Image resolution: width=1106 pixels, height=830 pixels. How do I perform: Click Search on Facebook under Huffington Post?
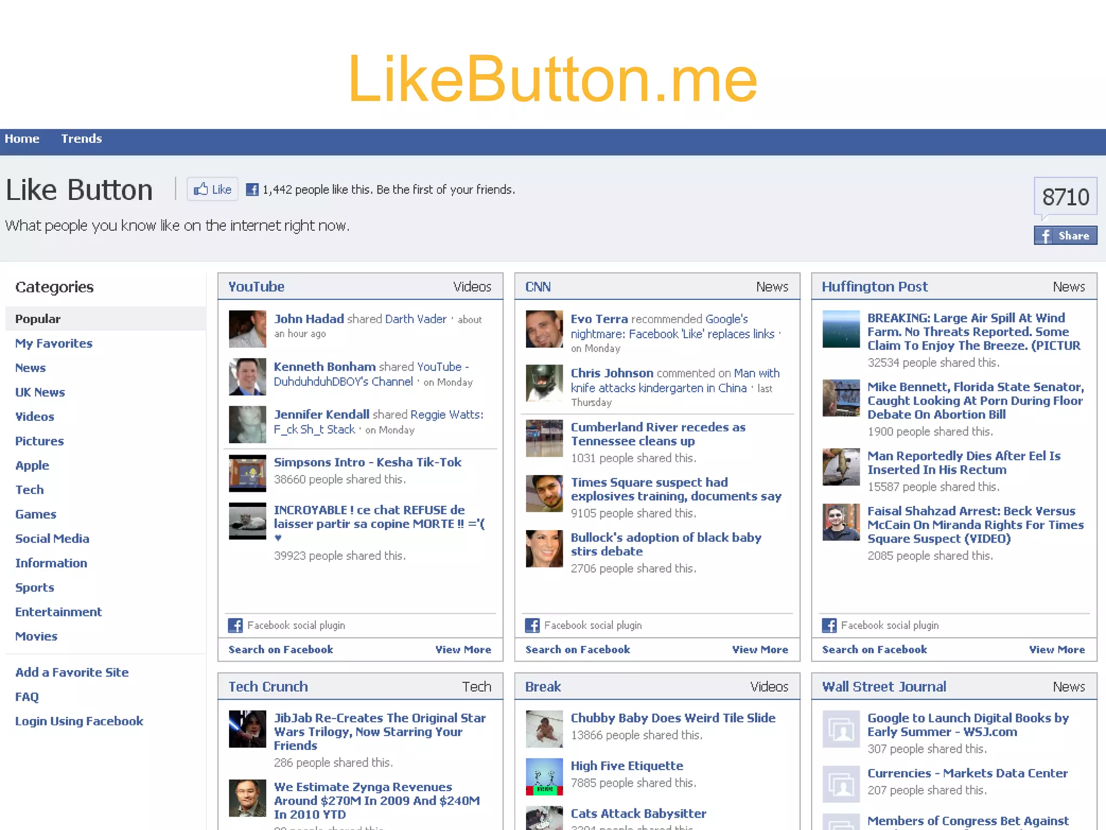tap(874, 650)
